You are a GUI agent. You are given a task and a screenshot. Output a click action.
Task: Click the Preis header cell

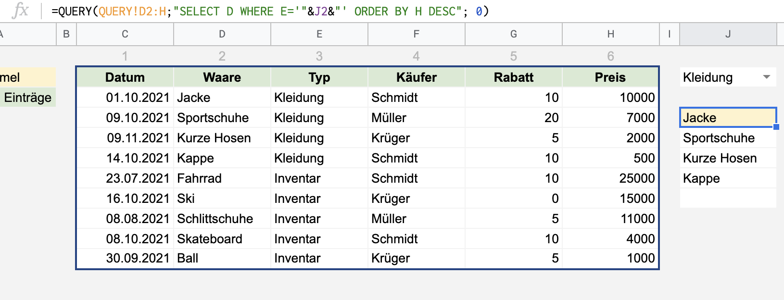coord(610,77)
